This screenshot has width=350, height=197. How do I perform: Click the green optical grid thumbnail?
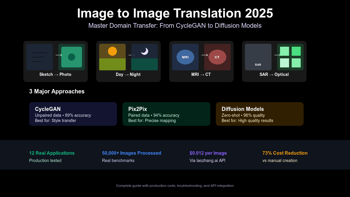290,57
